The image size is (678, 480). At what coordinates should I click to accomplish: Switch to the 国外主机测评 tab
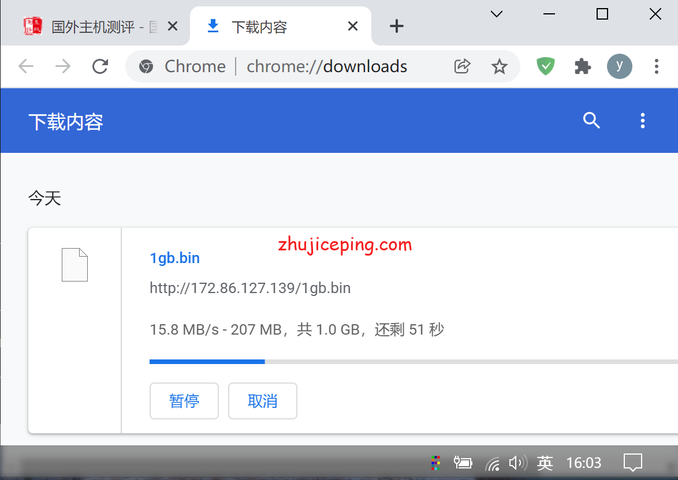click(x=94, y=27)
